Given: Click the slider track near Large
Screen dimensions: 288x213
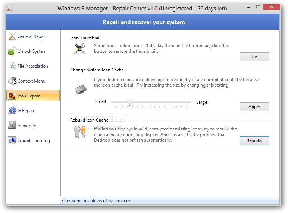Looking at the screenshot, I should (187, 102).
